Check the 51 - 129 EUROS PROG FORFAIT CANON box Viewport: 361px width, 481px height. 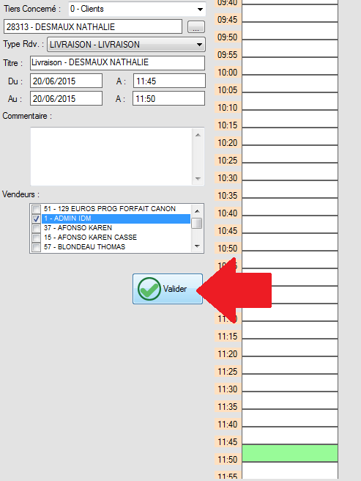point(37,209)
